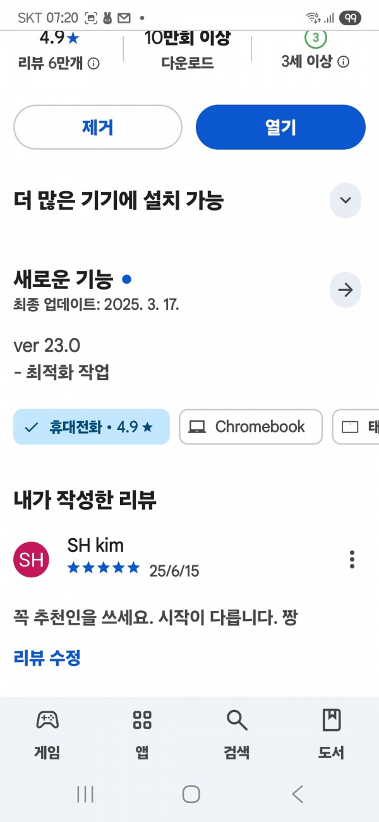
Task: Tap the 리뷰 수정 link
Action: (47, 658)
